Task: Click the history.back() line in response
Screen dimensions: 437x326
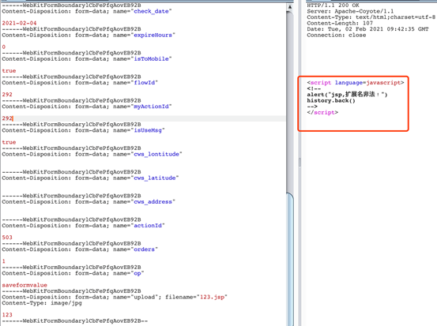Action: point(331,101)
